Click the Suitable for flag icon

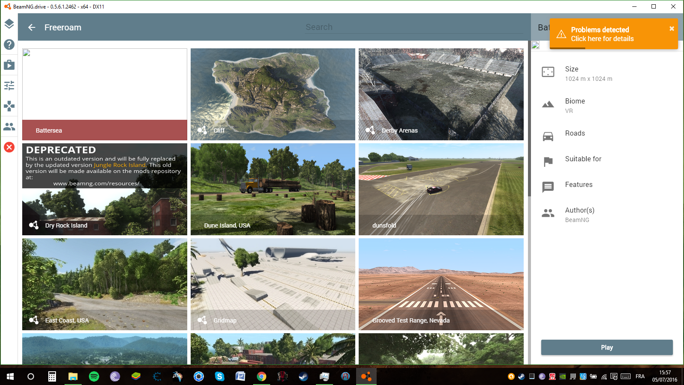[548, 162]
